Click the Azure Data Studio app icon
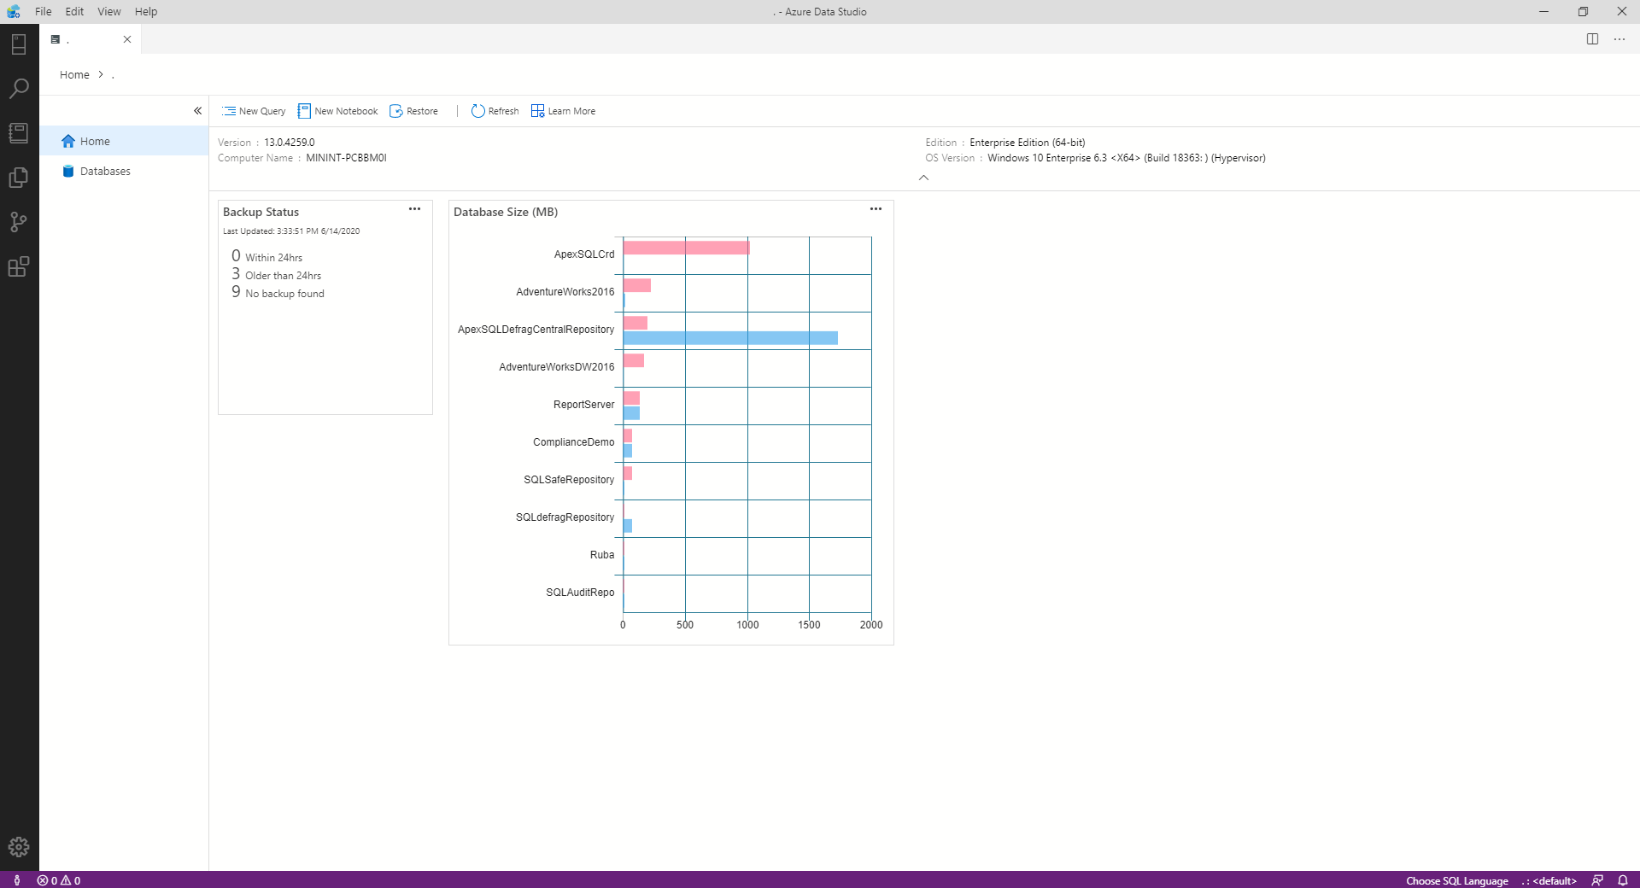1640x888 pixels. [14, 12]
